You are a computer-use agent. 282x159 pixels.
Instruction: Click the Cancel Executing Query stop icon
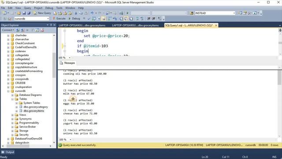84,19
